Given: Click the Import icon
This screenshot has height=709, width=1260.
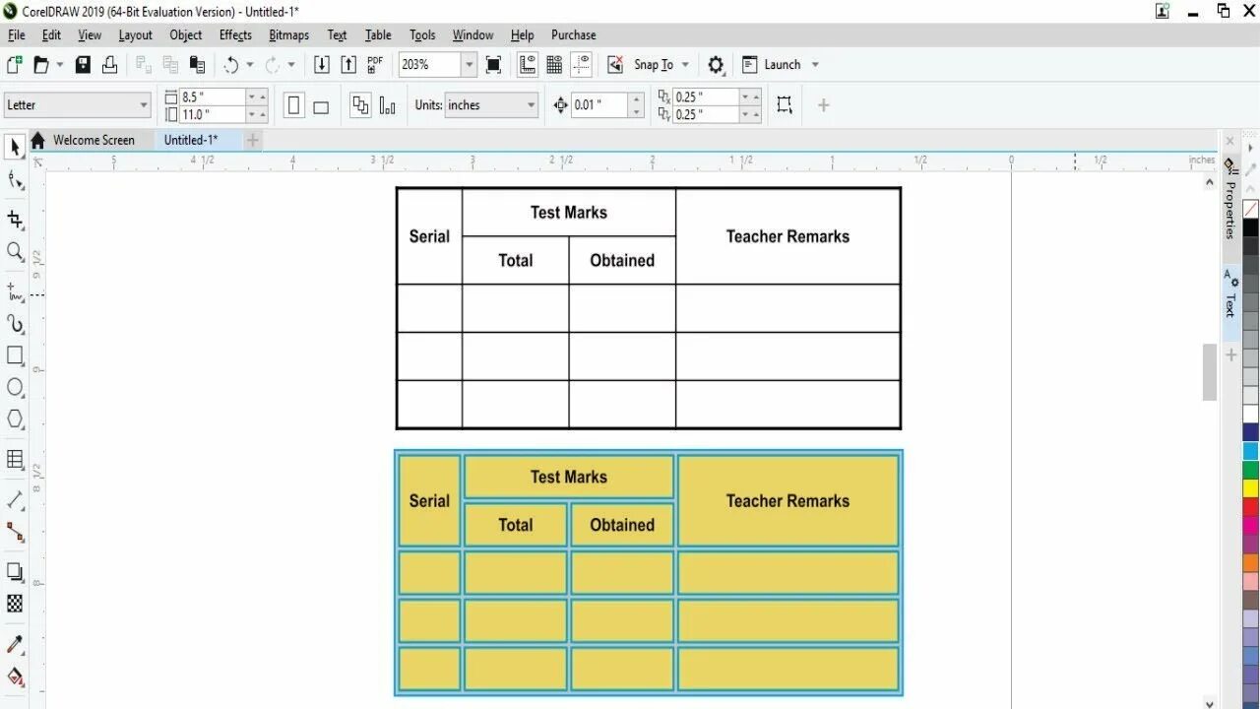Looking at the screenshot, I should pos(322,65).
